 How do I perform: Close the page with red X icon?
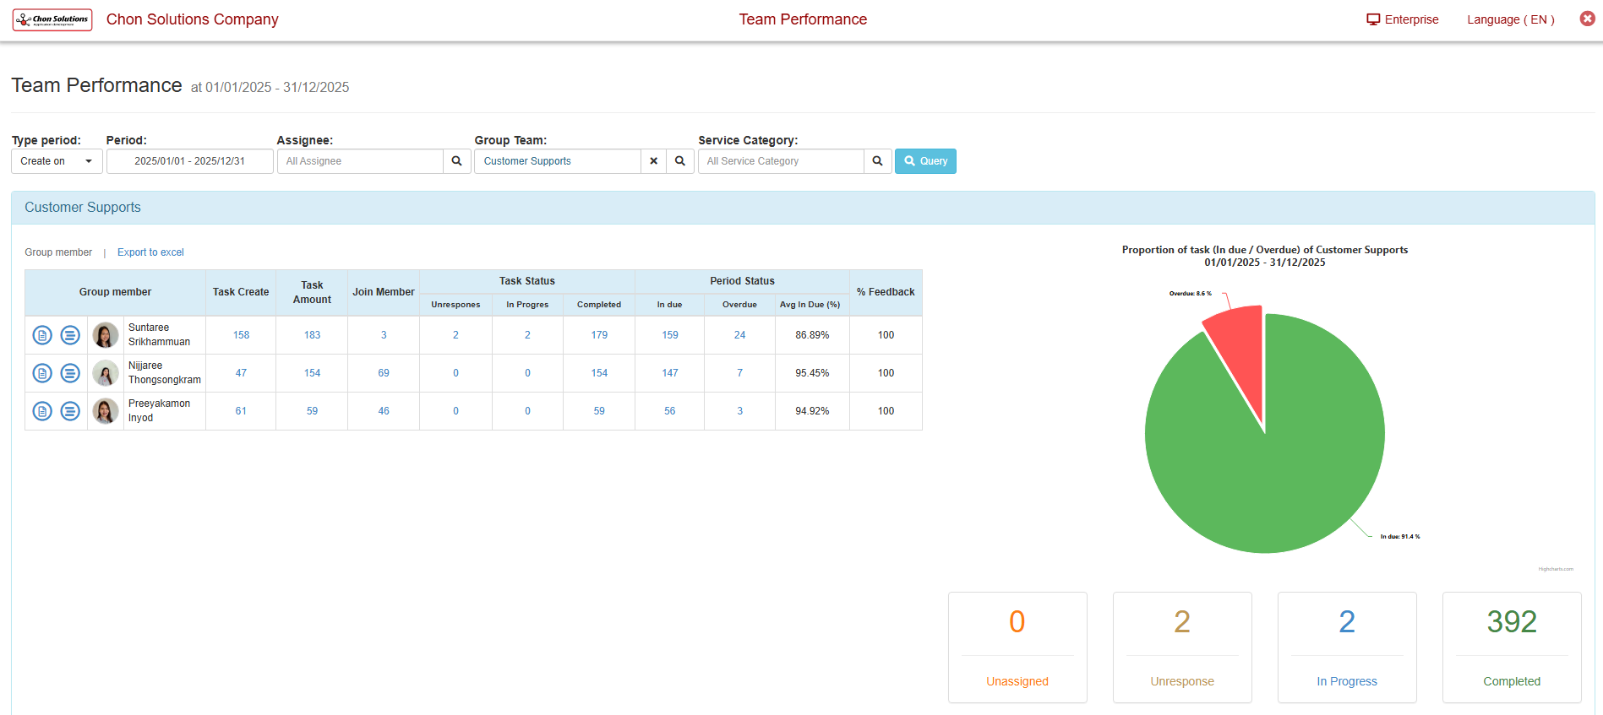[1587, 19]
